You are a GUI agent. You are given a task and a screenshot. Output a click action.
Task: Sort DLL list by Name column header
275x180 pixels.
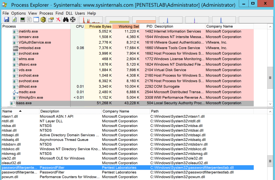[7, 111]
